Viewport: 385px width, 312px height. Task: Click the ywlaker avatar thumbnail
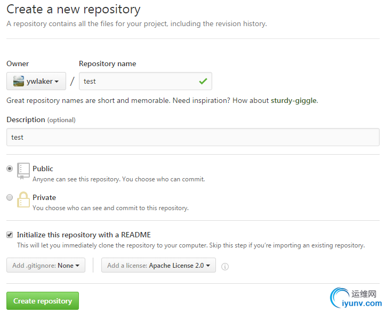[x=19, y=81]
